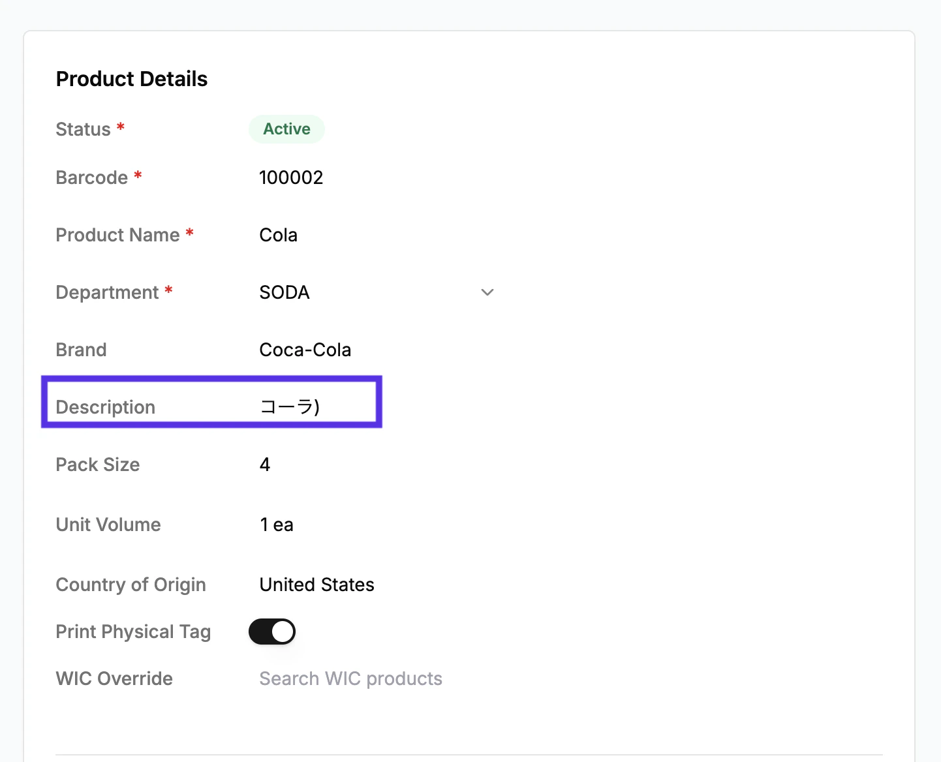
Task: Edit the Description field text
Action: [290, 407]
